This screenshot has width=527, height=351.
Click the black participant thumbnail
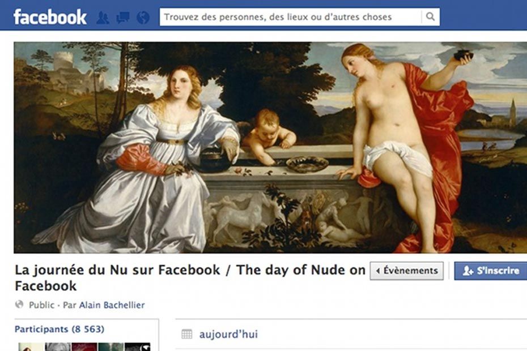[x=138, y=347]
